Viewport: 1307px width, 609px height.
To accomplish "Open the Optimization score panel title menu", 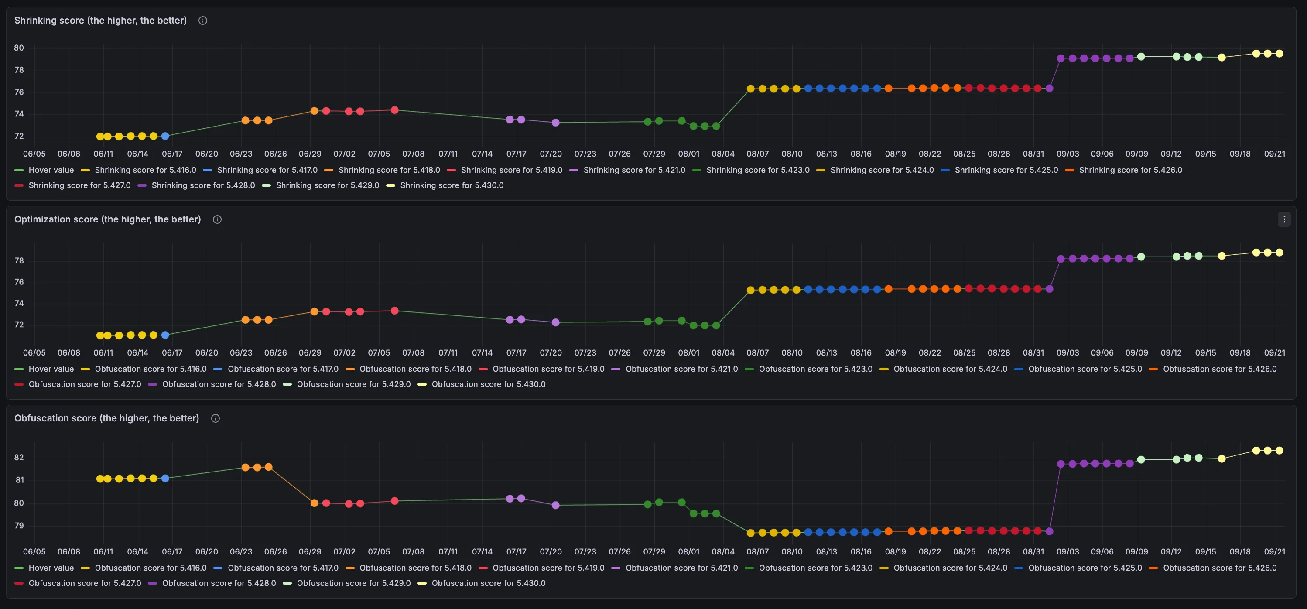I will tap(108, 220).
